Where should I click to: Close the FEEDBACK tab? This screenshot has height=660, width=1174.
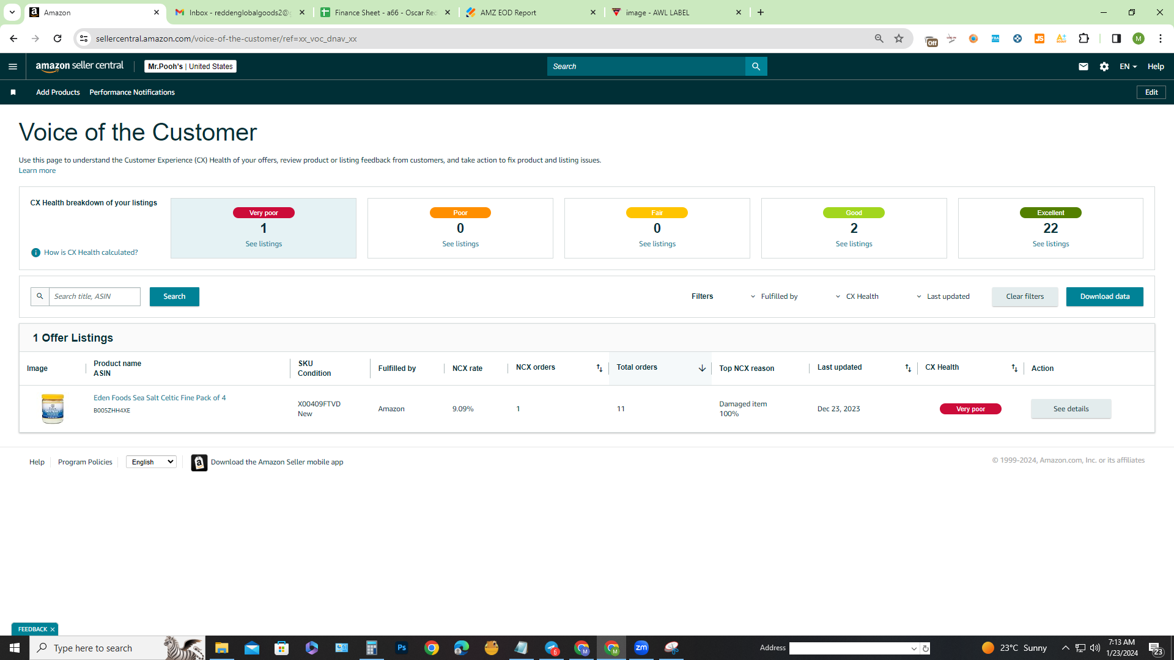tap(53, 629)
